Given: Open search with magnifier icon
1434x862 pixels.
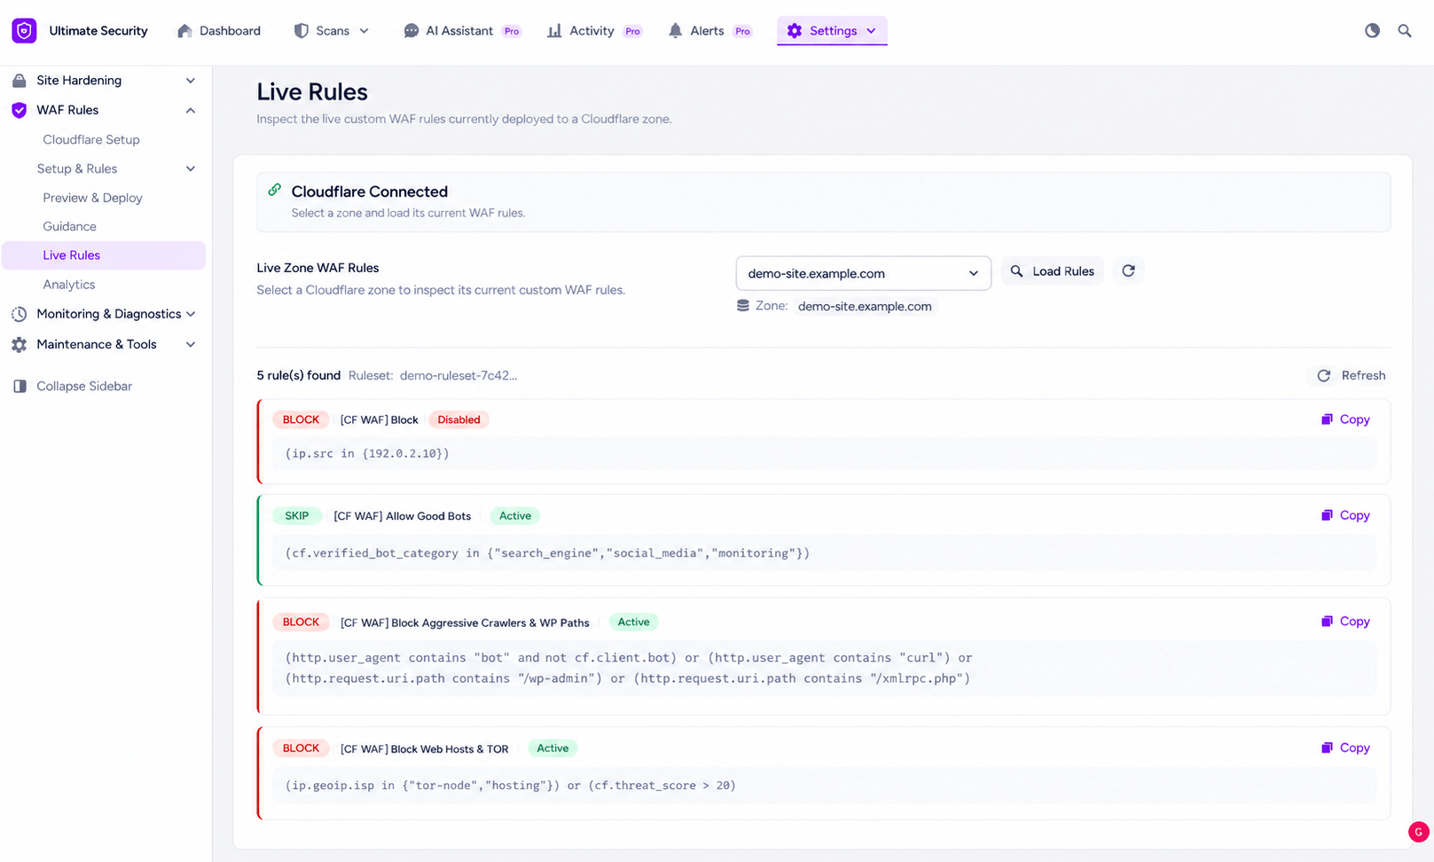Looking at the screenshot, I should [x=1405, y=31].
